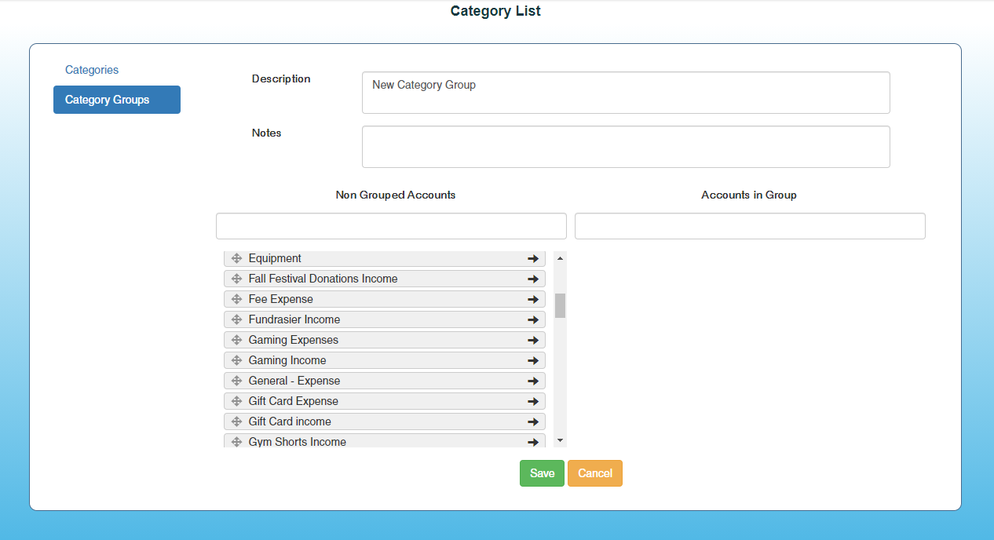Focus the Notes text area

click(x=626, y=147)
